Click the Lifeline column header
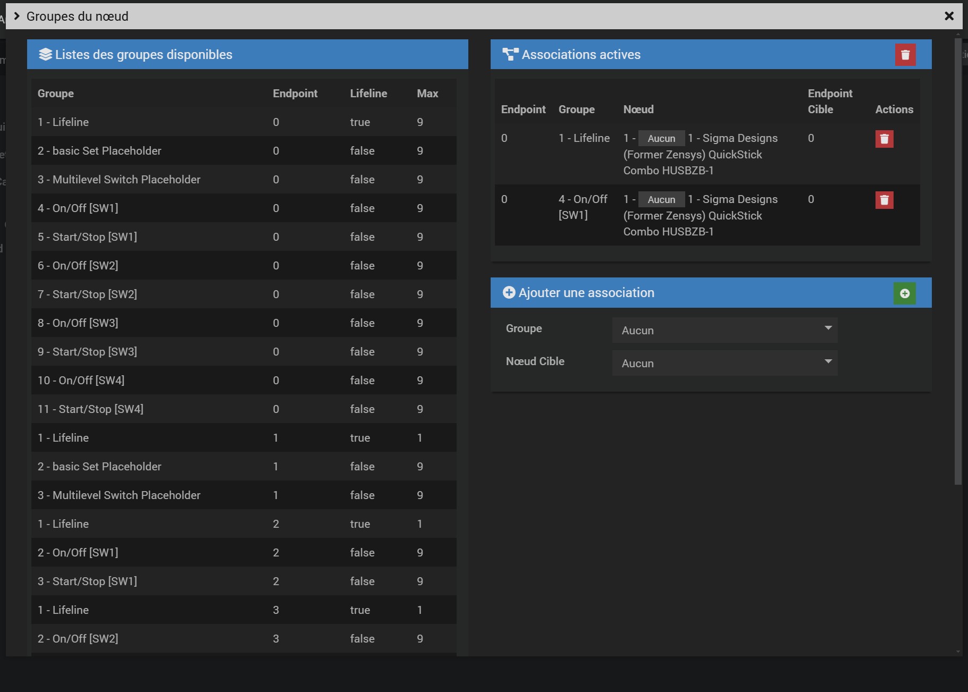968x692 pixels. (x=368, y=94)
